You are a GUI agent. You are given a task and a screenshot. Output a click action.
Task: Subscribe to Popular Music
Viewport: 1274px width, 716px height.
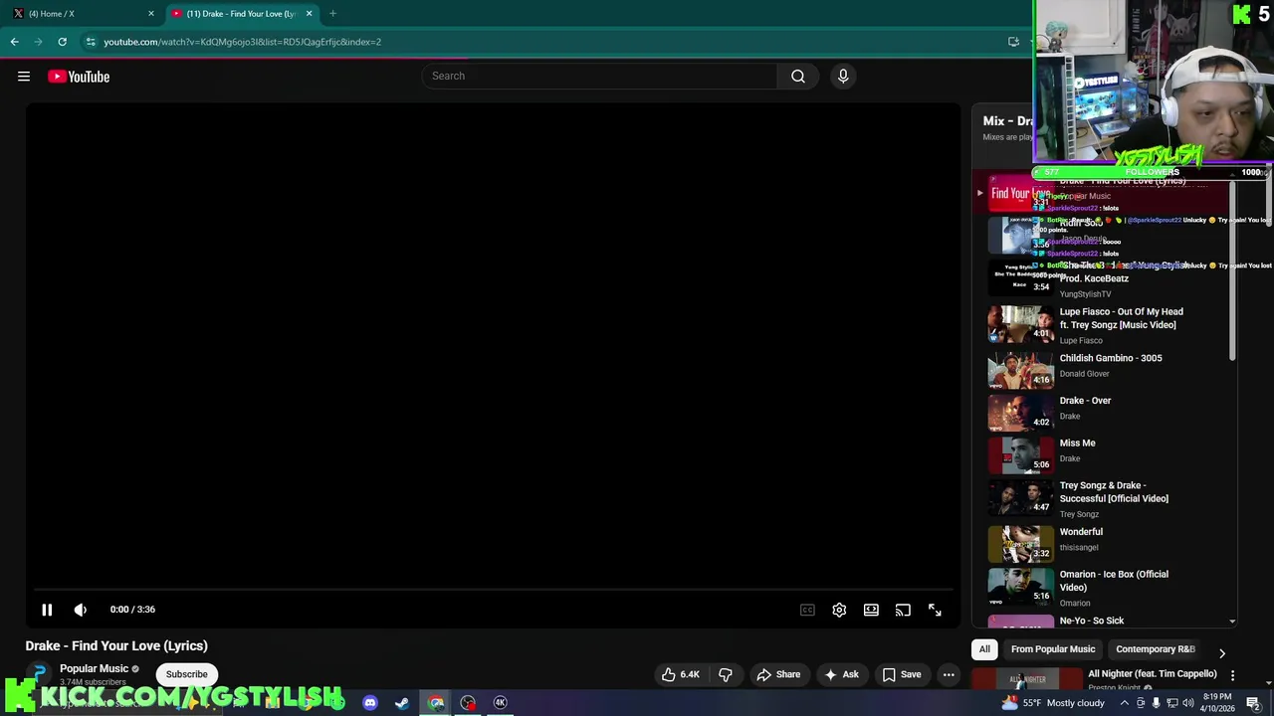(x=187, y=674)
